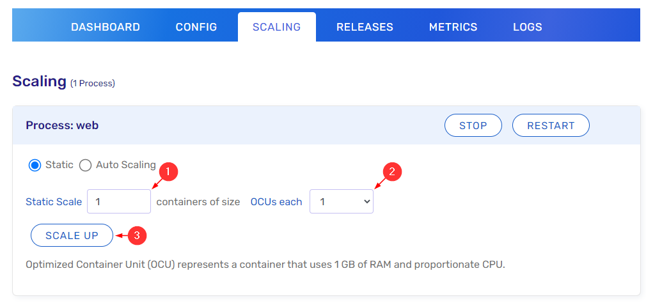Click the blue OCUs each label

pos(276,202)
